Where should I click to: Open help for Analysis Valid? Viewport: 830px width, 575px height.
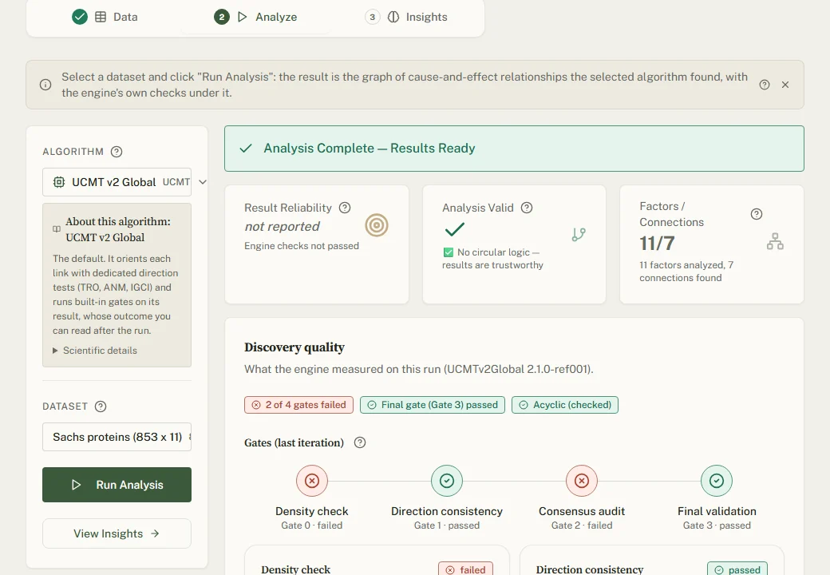click(x=527, y=208)
